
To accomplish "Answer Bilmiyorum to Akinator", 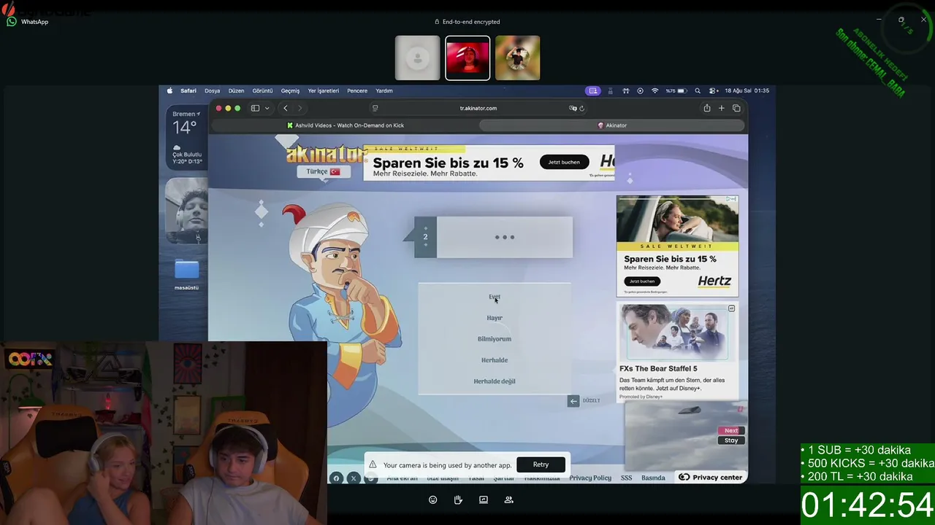I will pyautogui.click(x=495, y=339).
